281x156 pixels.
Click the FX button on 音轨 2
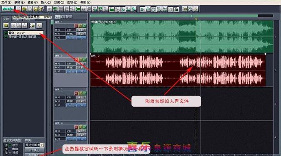tap(81, 71)
